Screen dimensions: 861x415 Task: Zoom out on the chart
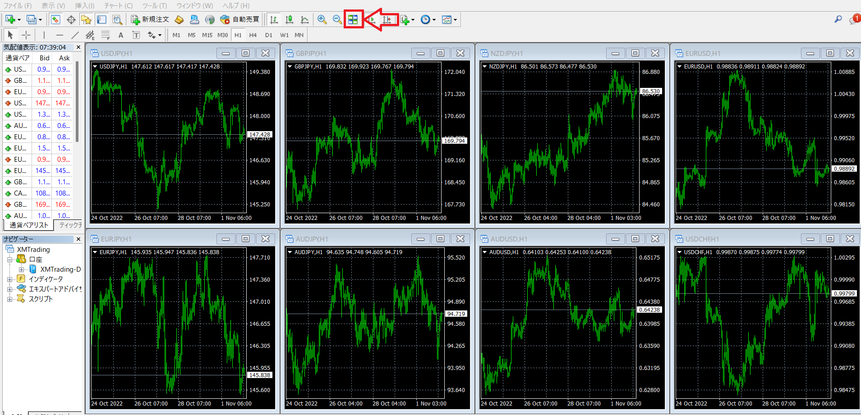point(337,20)
